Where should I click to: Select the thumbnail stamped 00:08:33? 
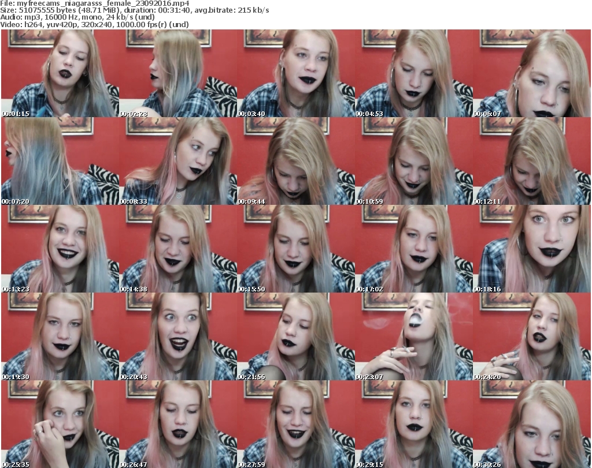click(178, 161)
